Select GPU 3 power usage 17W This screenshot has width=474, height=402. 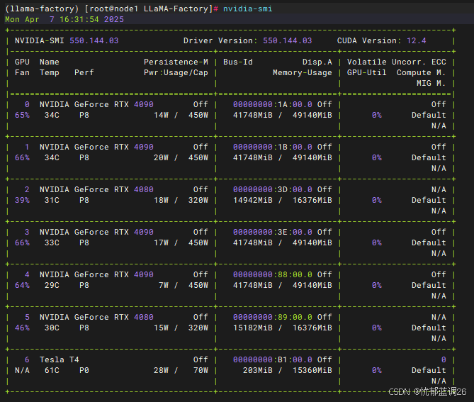coord(161,243)
